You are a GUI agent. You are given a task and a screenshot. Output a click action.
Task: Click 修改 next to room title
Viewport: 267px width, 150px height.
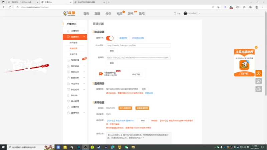pyautogui.click(x=143, y=121)
